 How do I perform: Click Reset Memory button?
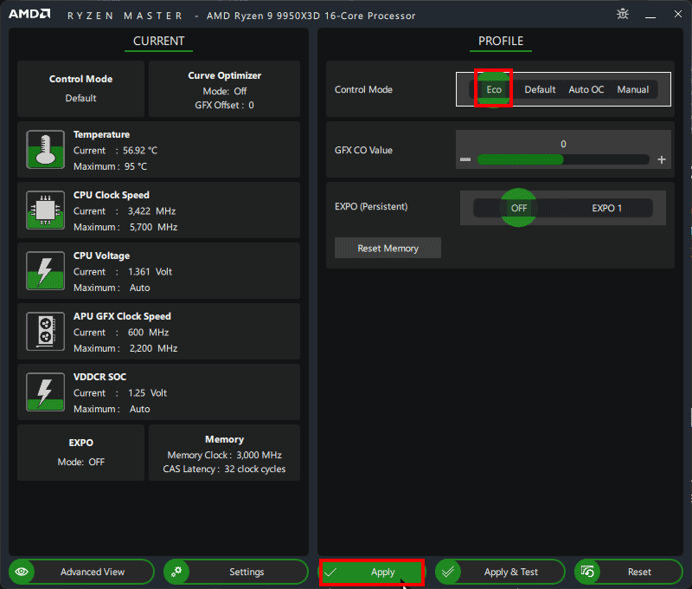tap(388, 248)
